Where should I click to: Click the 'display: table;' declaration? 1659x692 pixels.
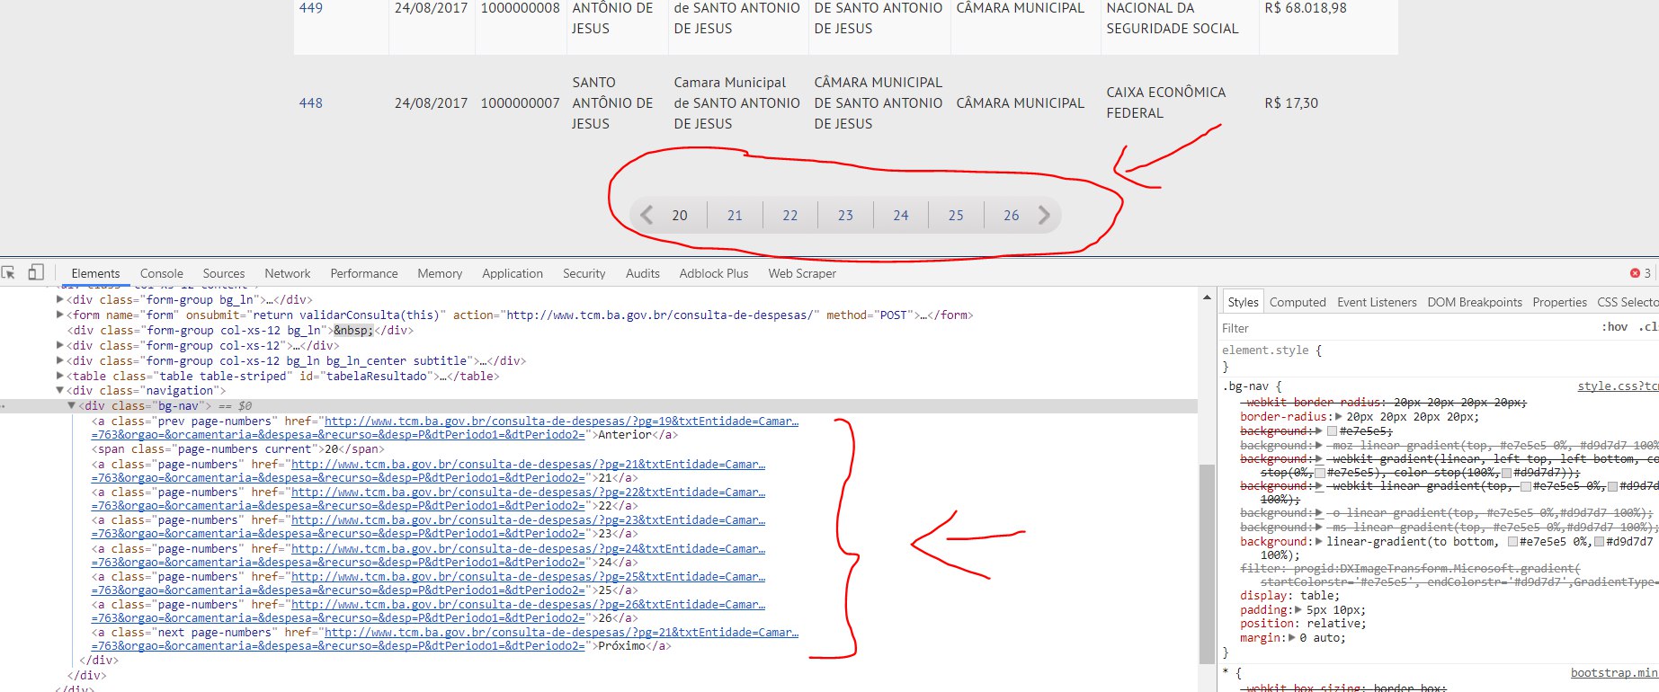(x=1289, y=596)
